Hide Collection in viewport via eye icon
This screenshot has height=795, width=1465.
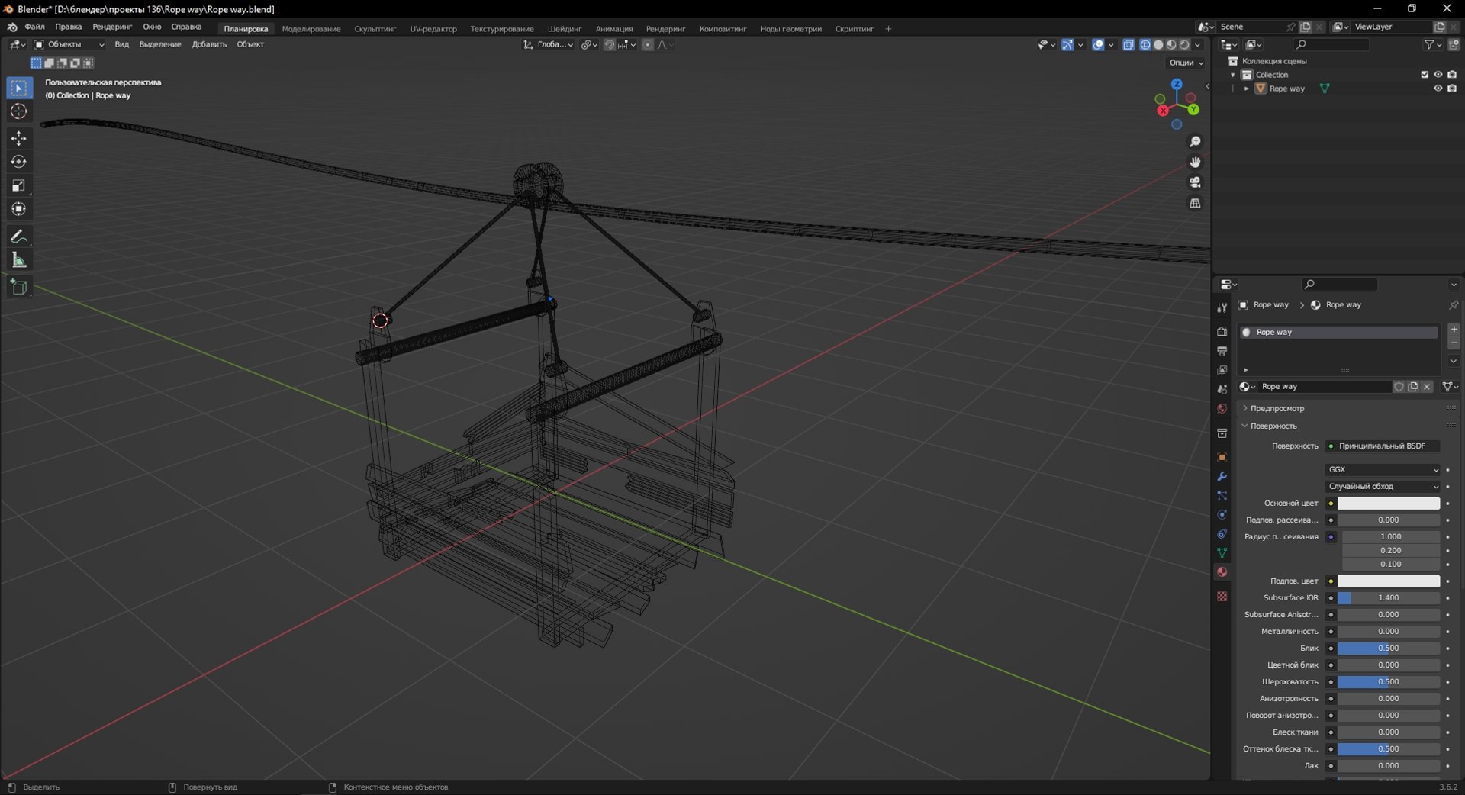1438,75
